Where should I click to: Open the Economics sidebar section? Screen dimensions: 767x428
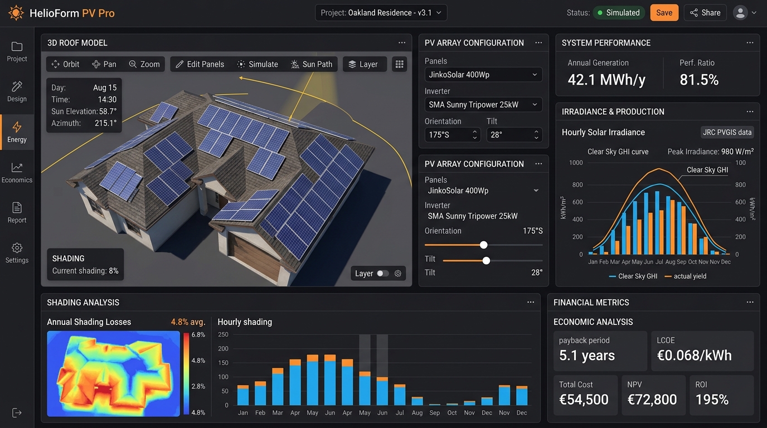tap(17, 173)
